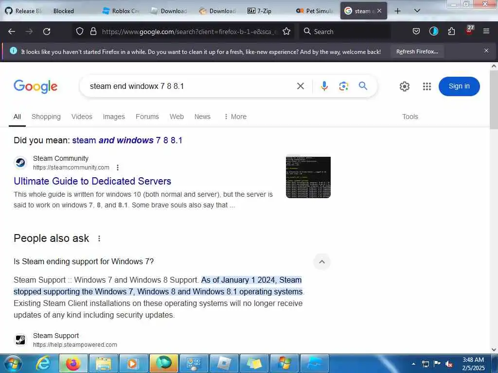Open the Windows Start menu
Viewport: 498px width, 373px height.
coord(13,363)
